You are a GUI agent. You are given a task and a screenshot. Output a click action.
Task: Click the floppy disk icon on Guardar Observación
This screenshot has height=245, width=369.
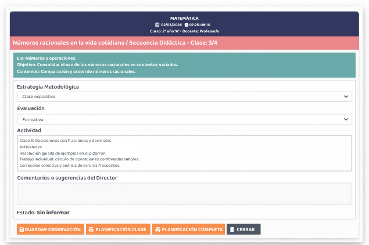(22, 229)
